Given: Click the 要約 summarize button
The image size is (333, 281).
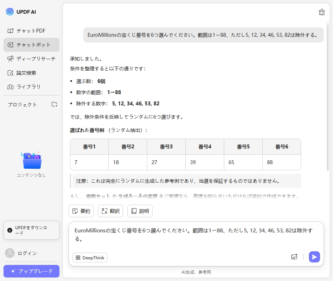Looking at the screenshot, I should coord(81,211).
